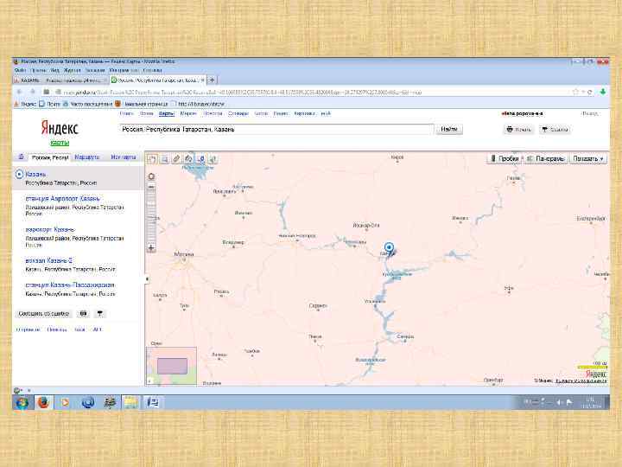Click the search field with Казань address
Viewport: 622px width, 467px height.
276,129
